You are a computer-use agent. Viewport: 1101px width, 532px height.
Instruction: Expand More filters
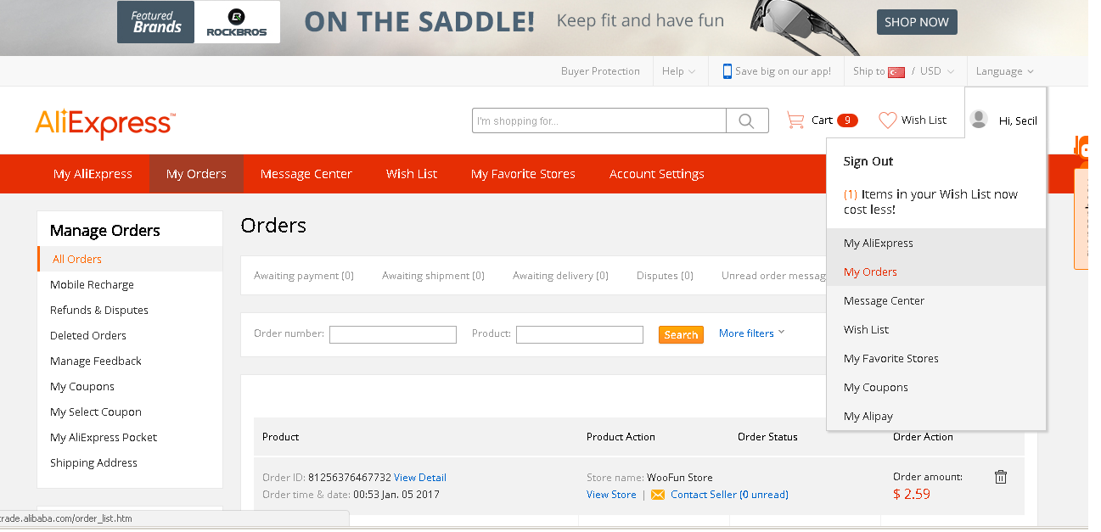pos(751,333)
